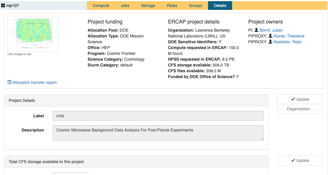Viewport: 328px width, 175px height.
Task: Open the Jobs tab
Action: (x=125, y=5)
